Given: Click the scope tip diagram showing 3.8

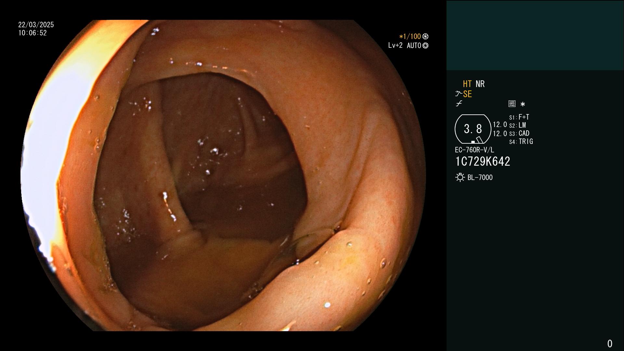Looking at the screenshot, I should coord(473,129).
